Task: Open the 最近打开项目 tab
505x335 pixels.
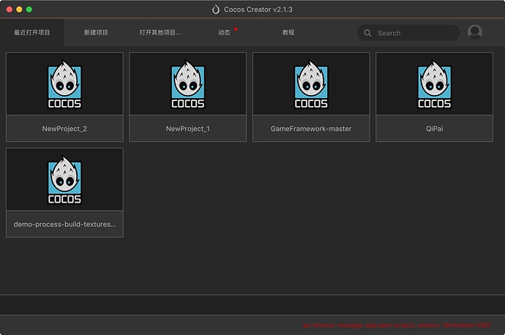Action: (x=32, y=32)
